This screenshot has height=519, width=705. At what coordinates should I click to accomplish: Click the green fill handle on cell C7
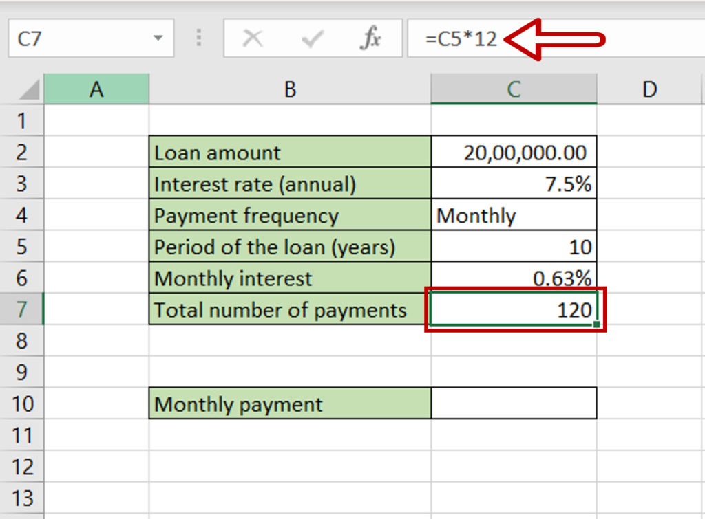pos(598,324)
